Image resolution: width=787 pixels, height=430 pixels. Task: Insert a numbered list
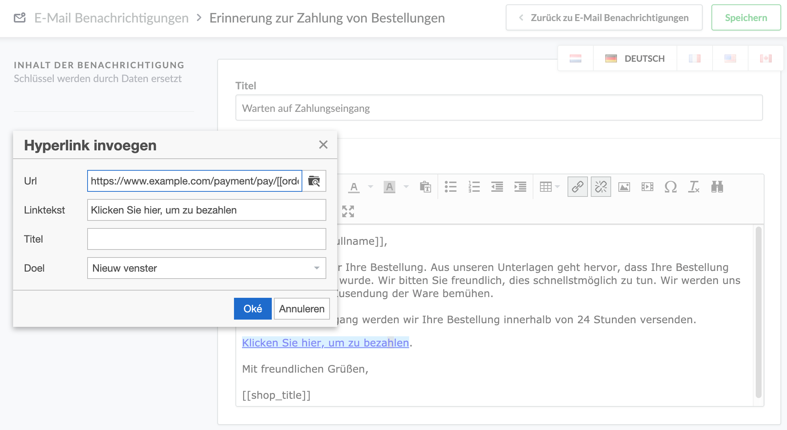pyautogui.click(x=474, y=187)
